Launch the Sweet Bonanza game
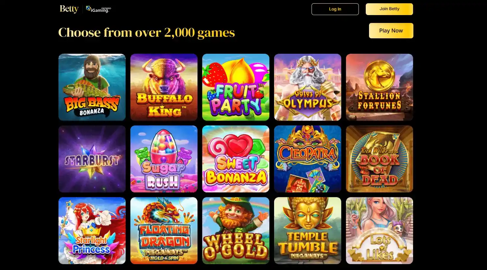 point(236,159)
